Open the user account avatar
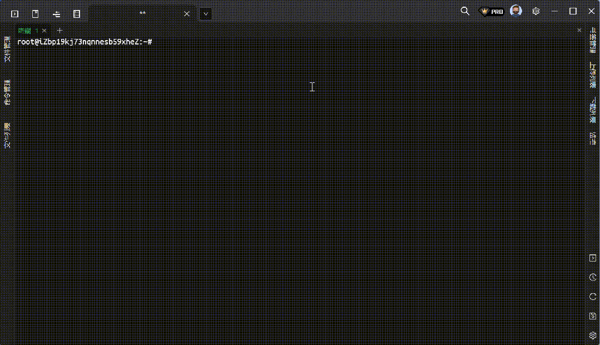Screen dimensions: 600x345 (x=515, y=11)
